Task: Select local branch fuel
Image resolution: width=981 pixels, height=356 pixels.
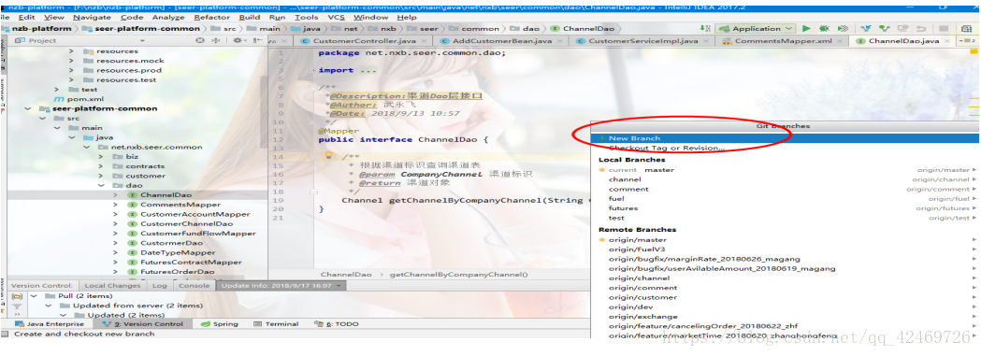Action: pos(786,199)
